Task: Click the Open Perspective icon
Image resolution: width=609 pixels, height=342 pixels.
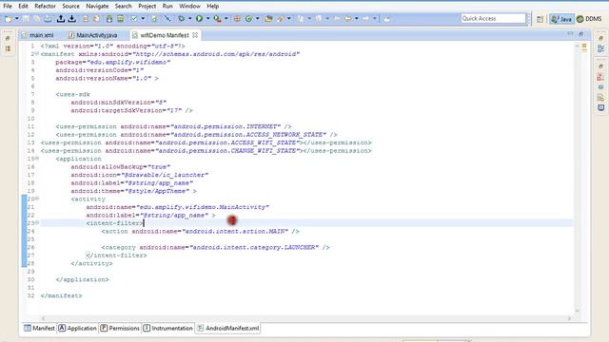Action: click(540, 19)
